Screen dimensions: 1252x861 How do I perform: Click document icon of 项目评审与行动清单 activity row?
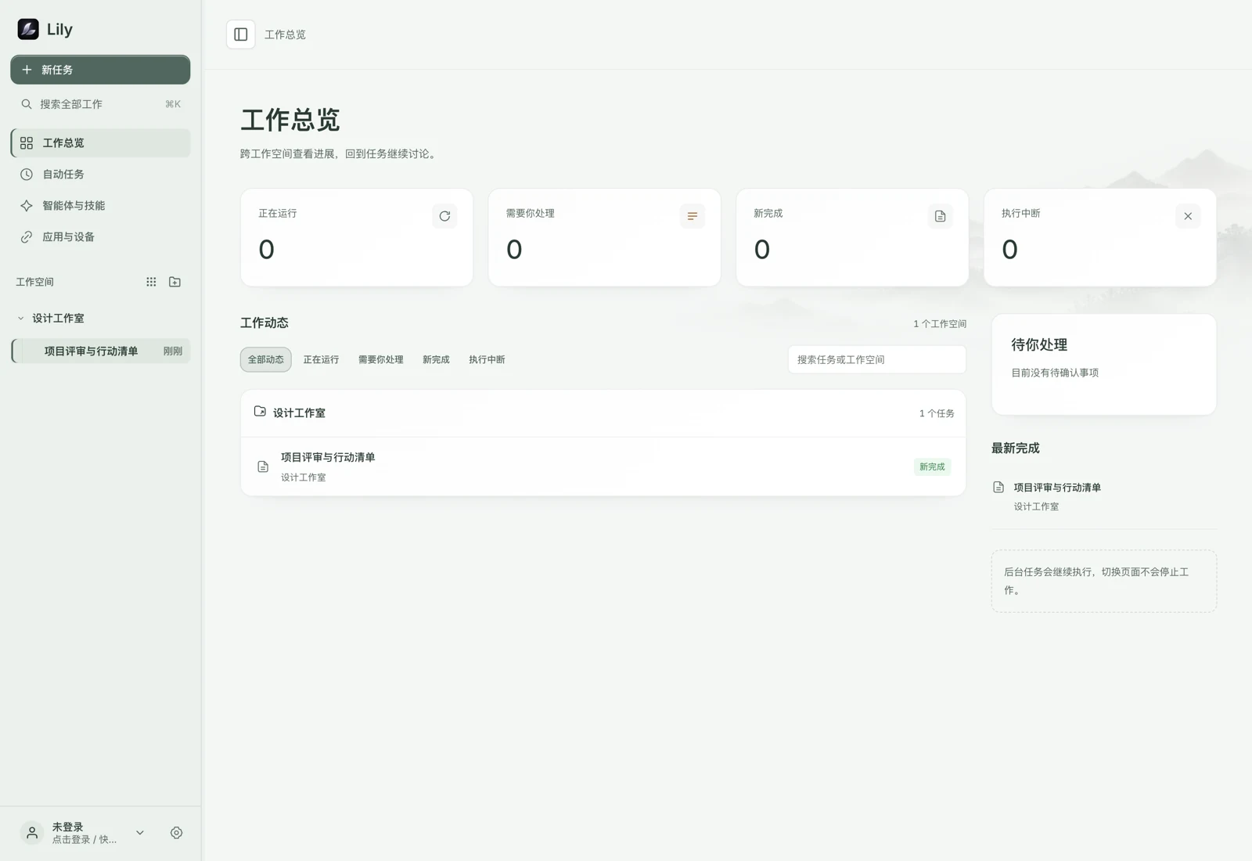coord(263,467)
